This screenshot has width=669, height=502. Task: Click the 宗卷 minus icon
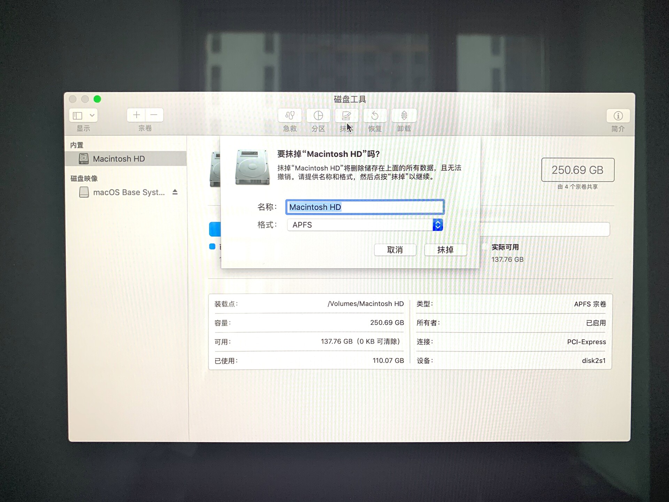click(154, 115)
